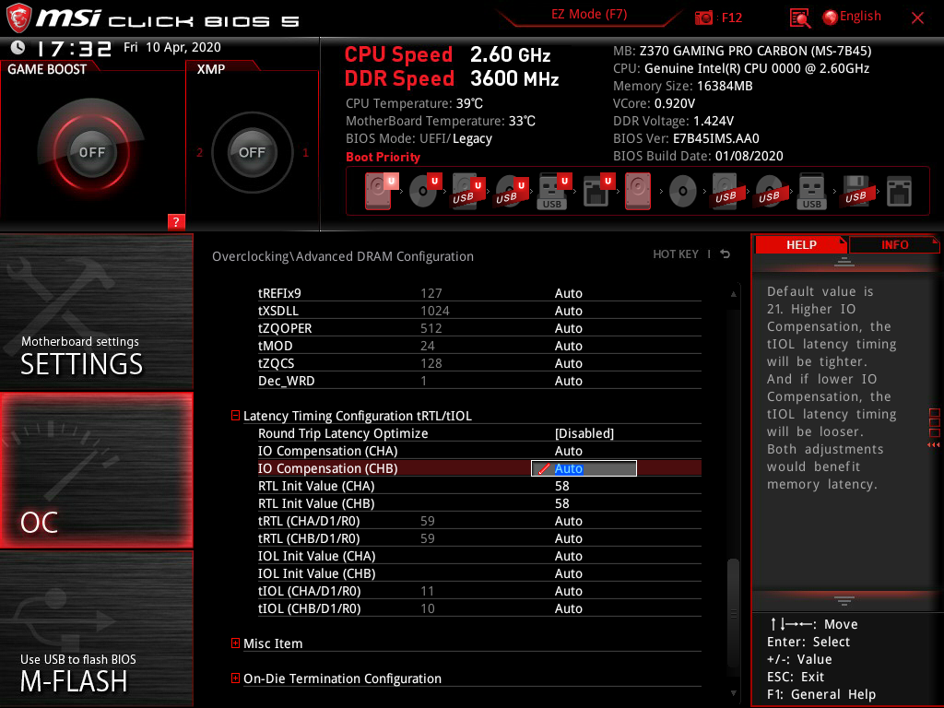944x708 pixels.
Task: Go back with the return arrow icon
Action: pyautogui.click(x=725, y=254)
